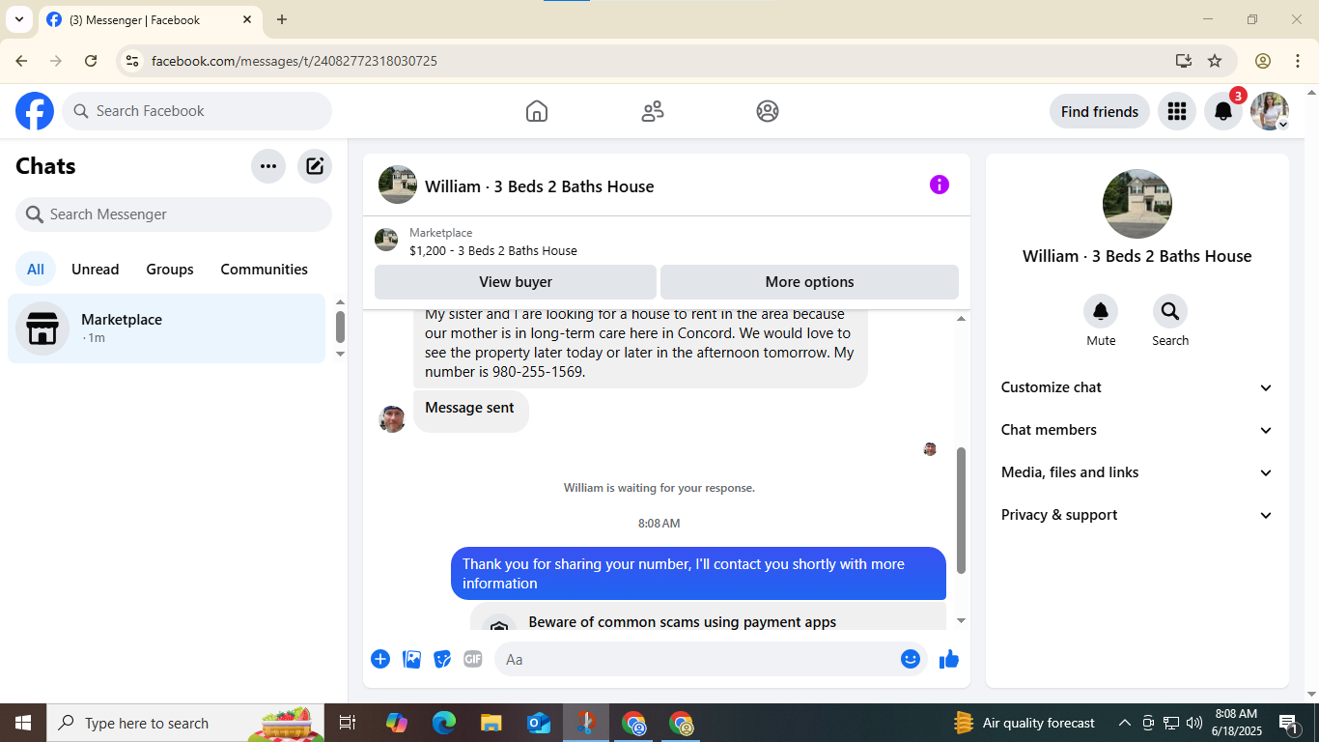This screenshot has height=742, width=1319.
Task: Open the account profile picture menu
Action: click(1269, 111)
